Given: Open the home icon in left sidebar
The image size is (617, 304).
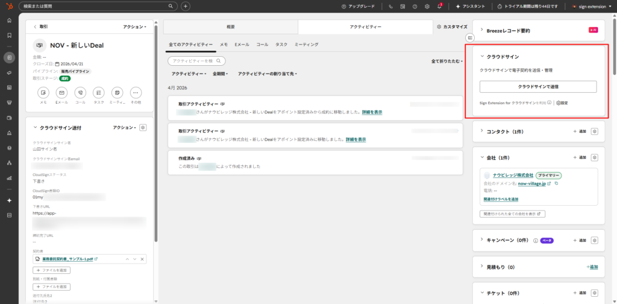Looking at the screenshot, I should click(9, 21).
